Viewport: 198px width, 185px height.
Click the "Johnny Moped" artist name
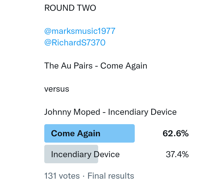[x=72, y=112]
